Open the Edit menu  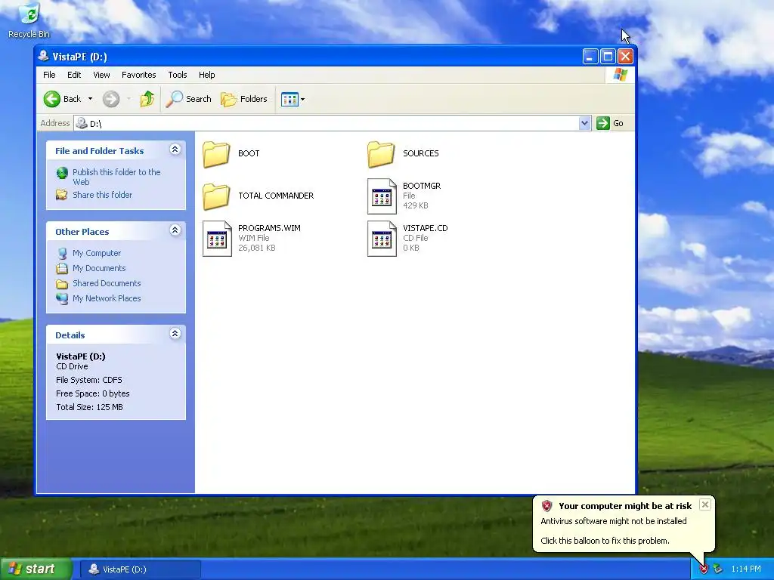(x=74, y=75)
